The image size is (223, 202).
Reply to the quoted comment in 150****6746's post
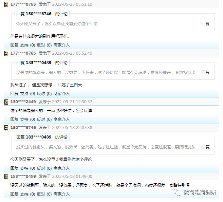205,147
